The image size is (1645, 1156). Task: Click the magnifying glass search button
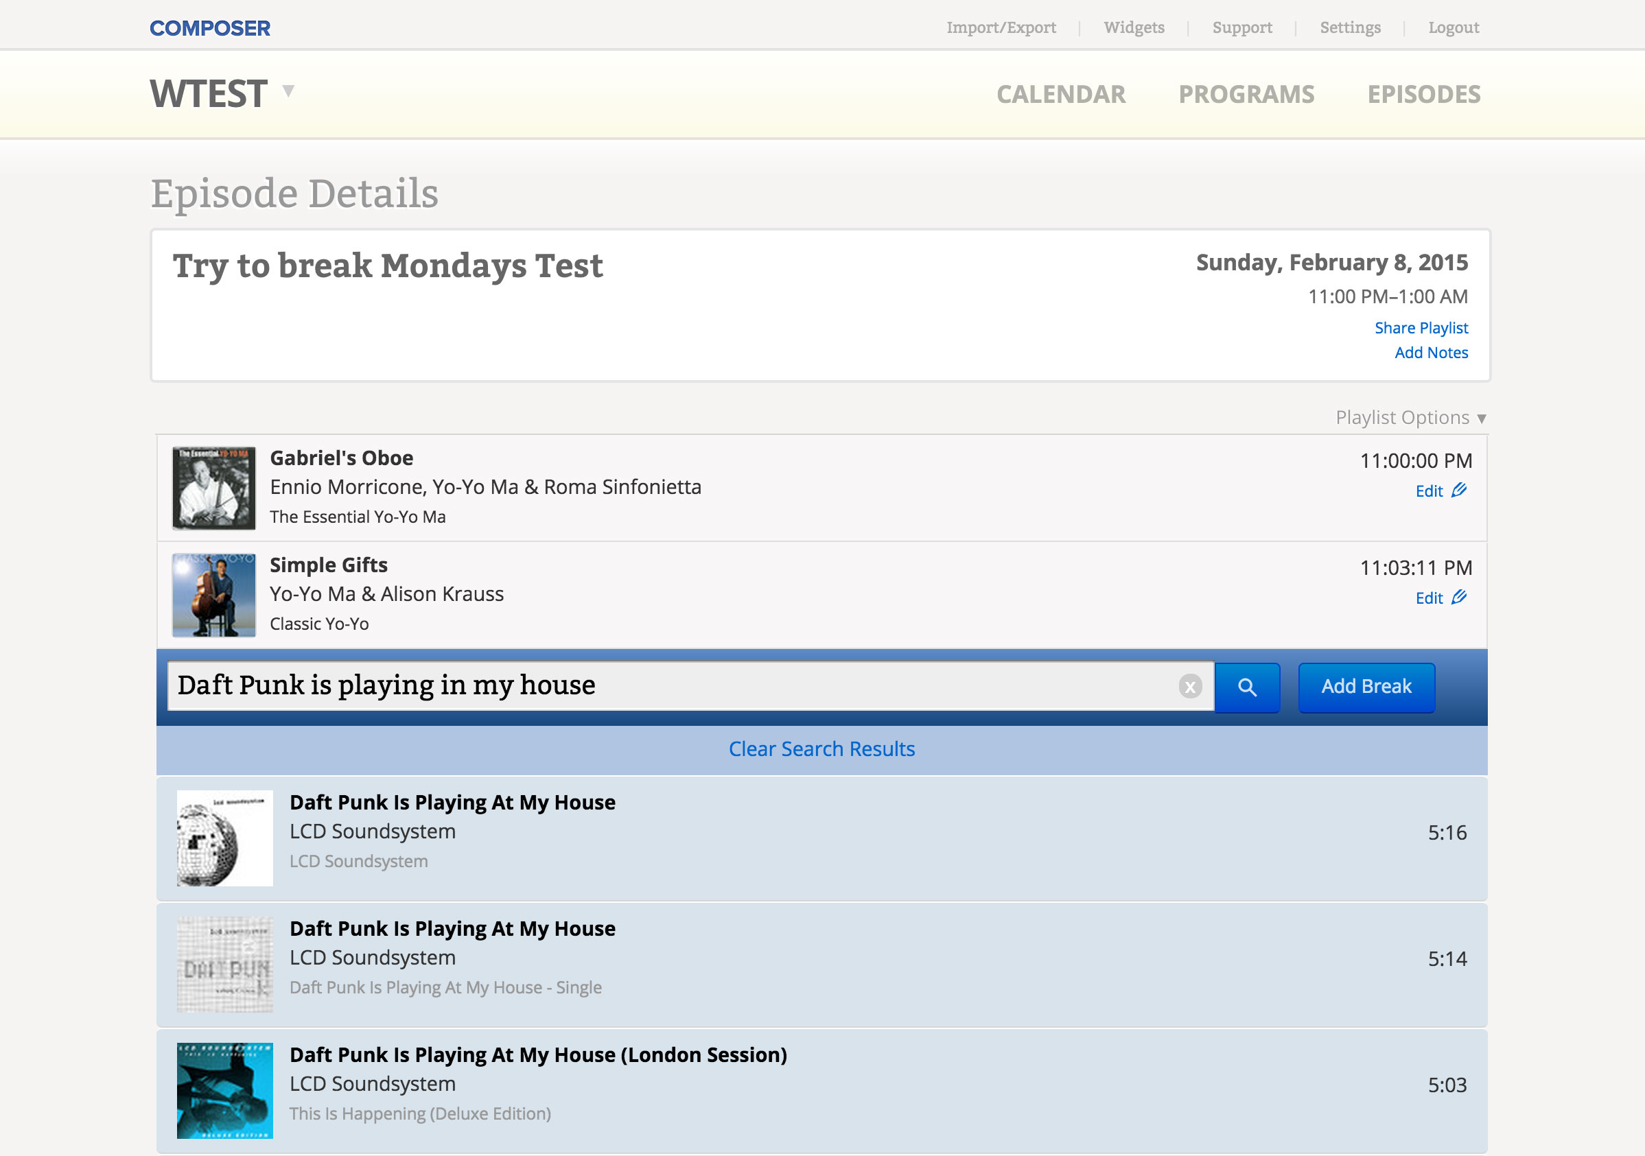[1247, 687]
